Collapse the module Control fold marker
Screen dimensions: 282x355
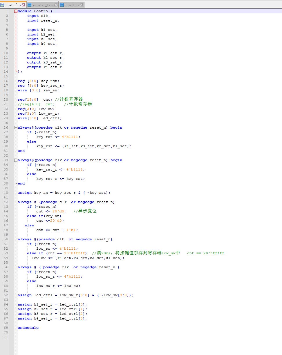16,11
